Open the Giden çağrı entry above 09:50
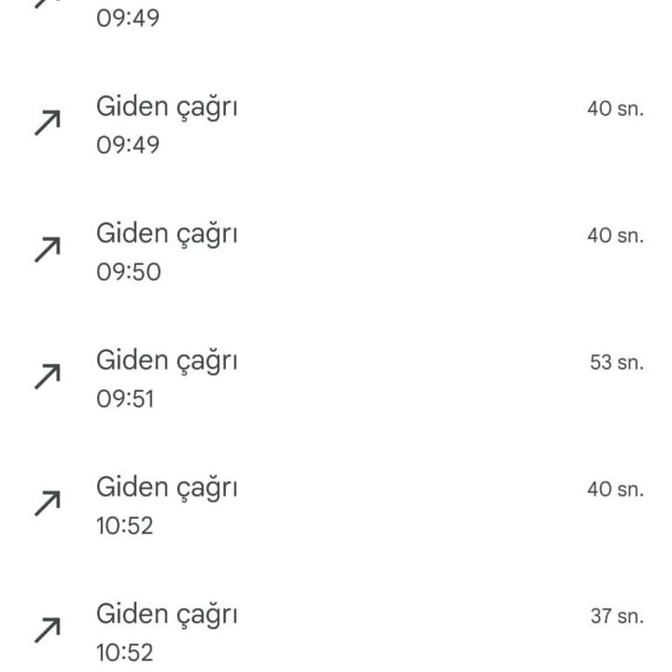 click(x=166, y=234)
